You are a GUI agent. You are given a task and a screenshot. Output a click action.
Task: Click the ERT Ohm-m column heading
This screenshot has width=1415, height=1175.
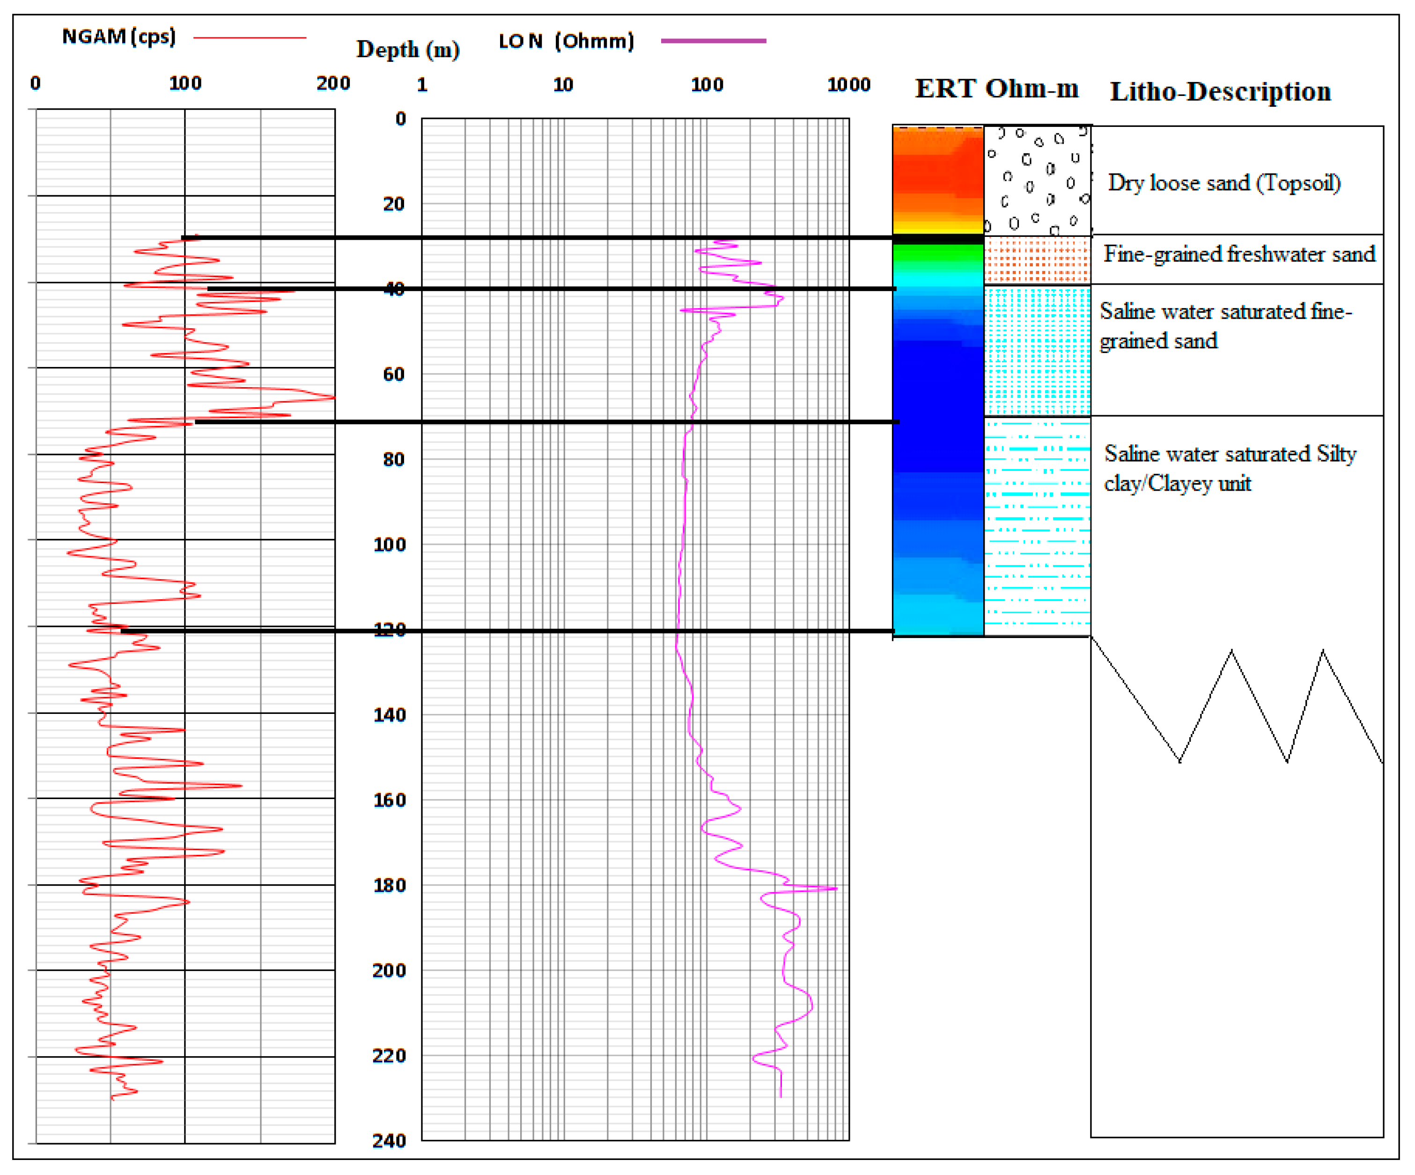pyautogui.click(x=996, y=88)
